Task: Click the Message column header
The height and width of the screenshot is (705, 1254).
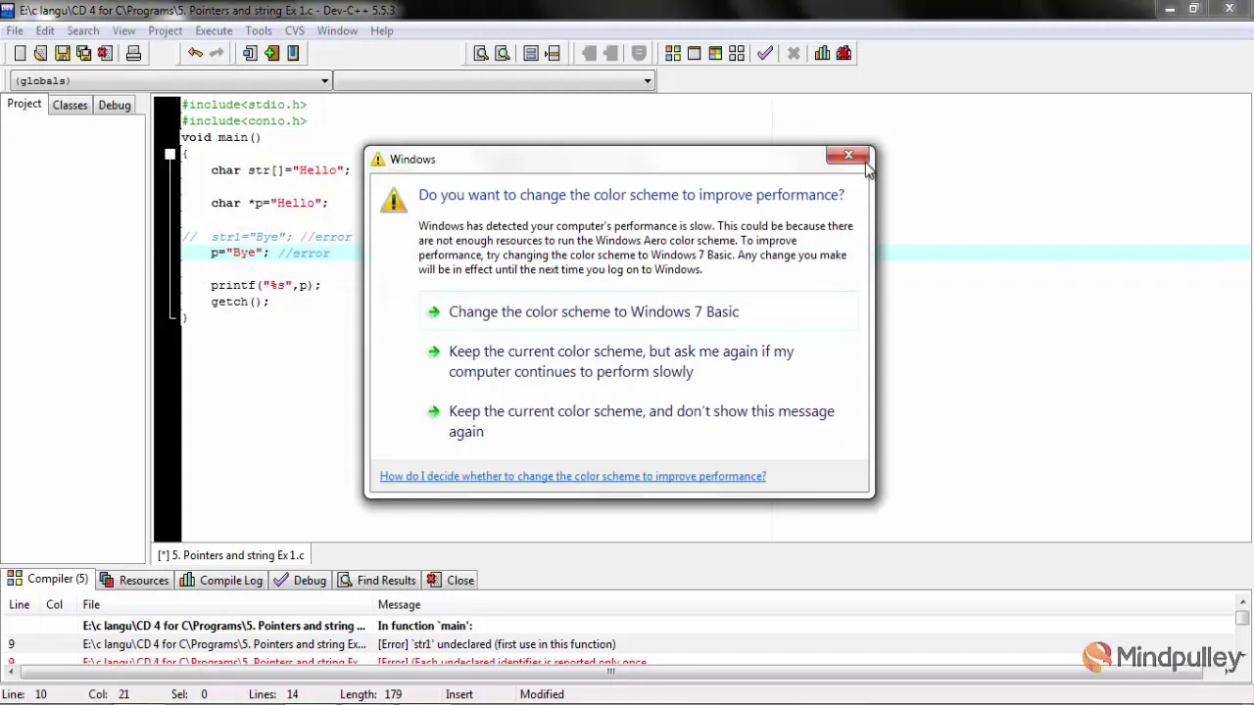Action: (400, 604)
